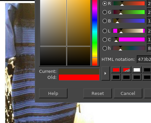
Task: Click the green G channel slider
Action: click(x=129, y=12)
